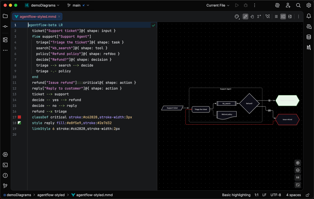Show editor and preview split view
The image size is (314, 199).
pyautogui.click(x=283, y=16)
